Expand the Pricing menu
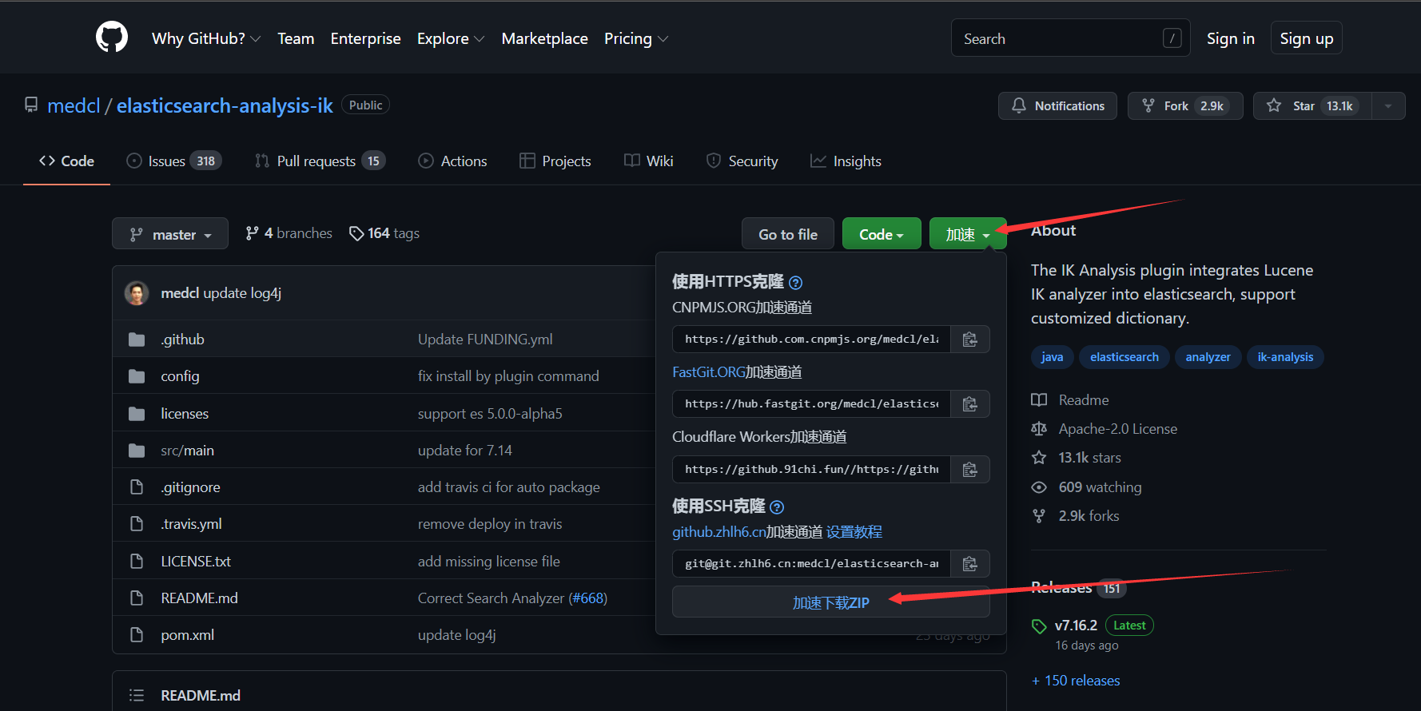Image resolution: width=1421 pixels, height=711 pixels. tap(636, 38)
